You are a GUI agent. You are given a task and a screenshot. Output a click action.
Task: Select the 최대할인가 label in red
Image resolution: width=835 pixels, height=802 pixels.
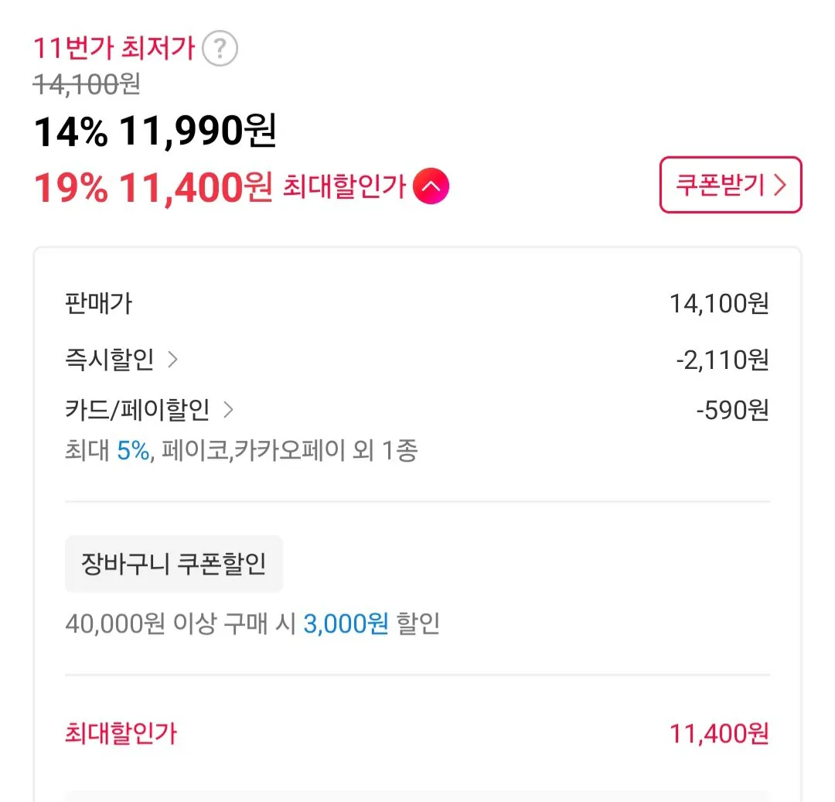[121, 732]
